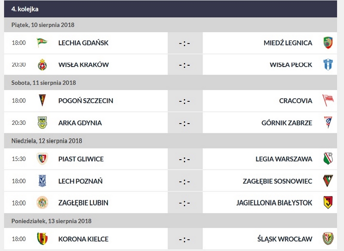344x251 pixels.
Task: Click the Lechia Gdańsk club crest
Action: [x=42, y=42]
